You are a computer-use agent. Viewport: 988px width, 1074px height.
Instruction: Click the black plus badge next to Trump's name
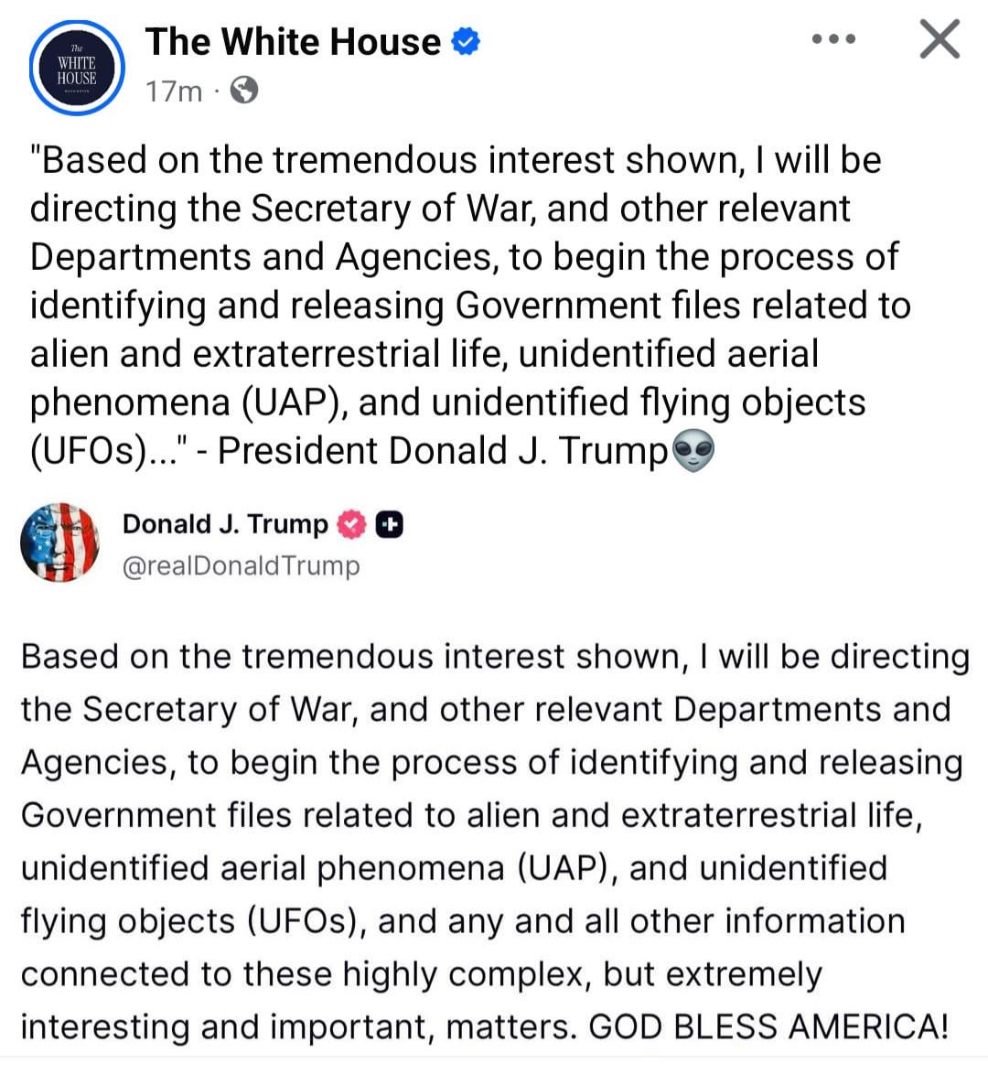click(x=390, y=524)
